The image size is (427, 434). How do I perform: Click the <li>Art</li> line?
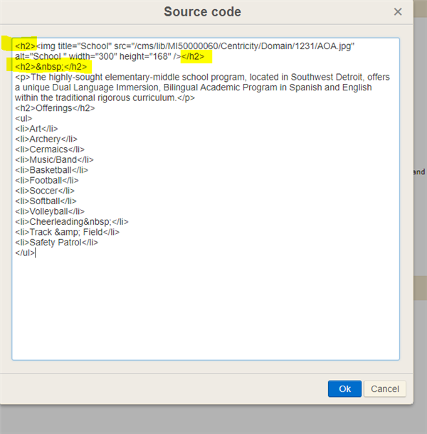pyautogui.click(x=36, y=129)
